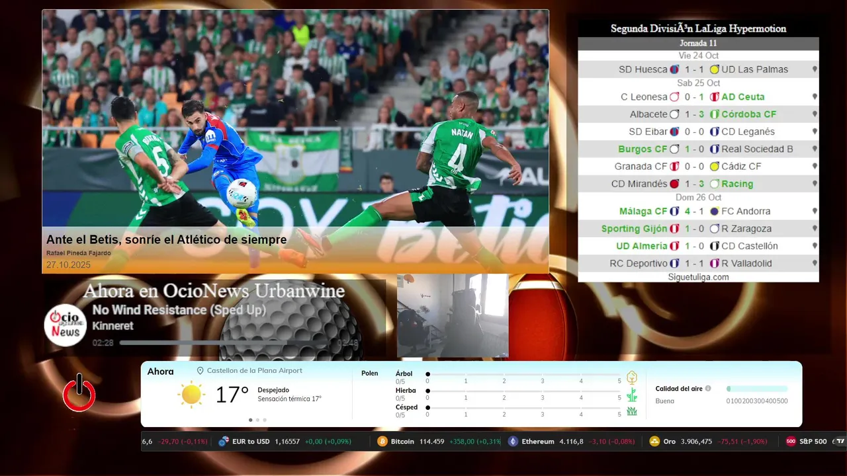Click the UD Las Palmas yellow crest
Image resolution: width=847 pixels, height=476 pixels.
coord(714,69)
